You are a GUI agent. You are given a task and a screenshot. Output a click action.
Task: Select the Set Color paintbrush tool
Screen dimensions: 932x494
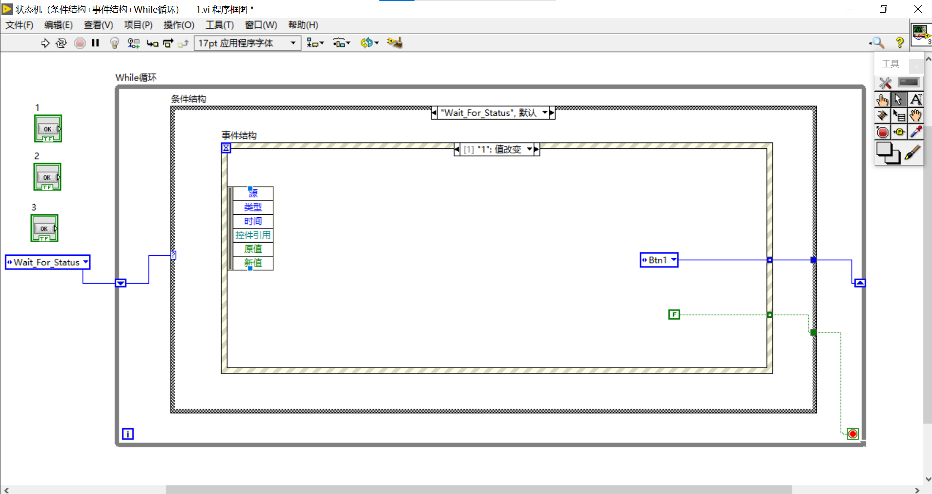[912, 153]
